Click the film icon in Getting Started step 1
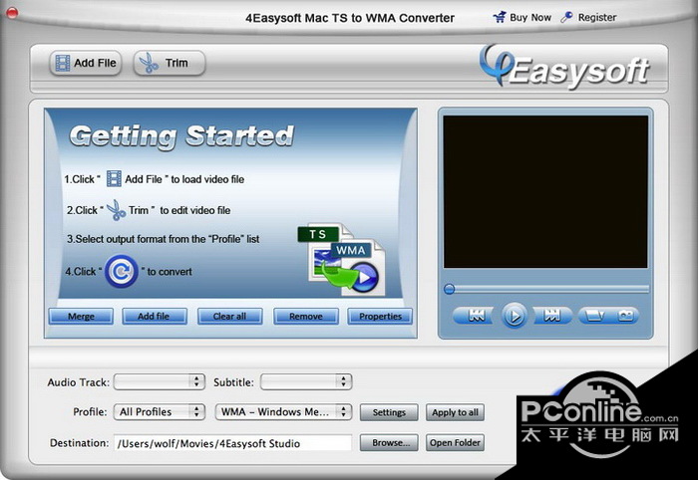Viewport: 698px width, 480px height. tap(114, 178)
